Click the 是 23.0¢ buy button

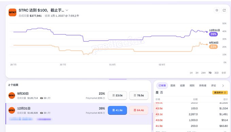tap(118, 95)
